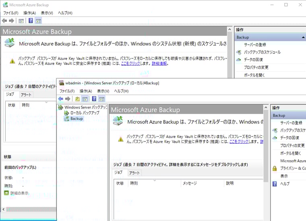Open バックアップのスケジュール in the rear actions pane
This screenshot has height=221, width=306.
[x=262, y=52]
